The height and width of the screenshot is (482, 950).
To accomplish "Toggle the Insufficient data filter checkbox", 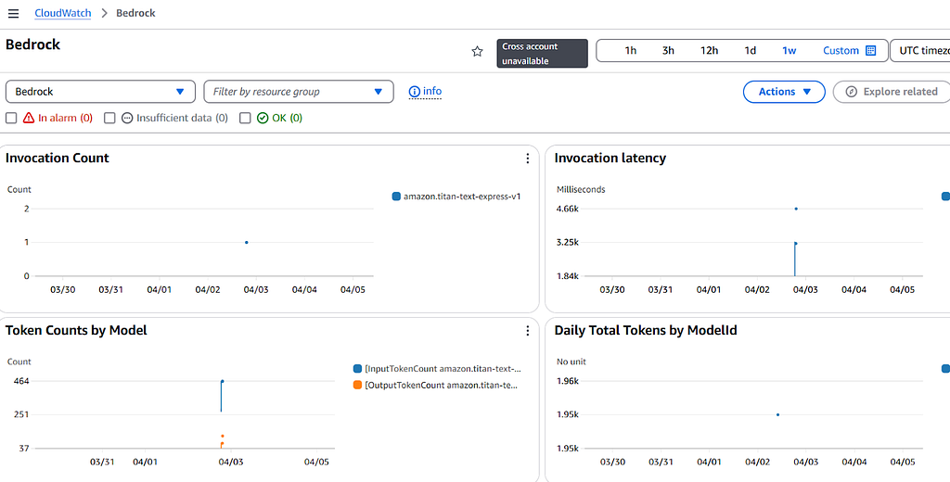I will pos(109,118).
